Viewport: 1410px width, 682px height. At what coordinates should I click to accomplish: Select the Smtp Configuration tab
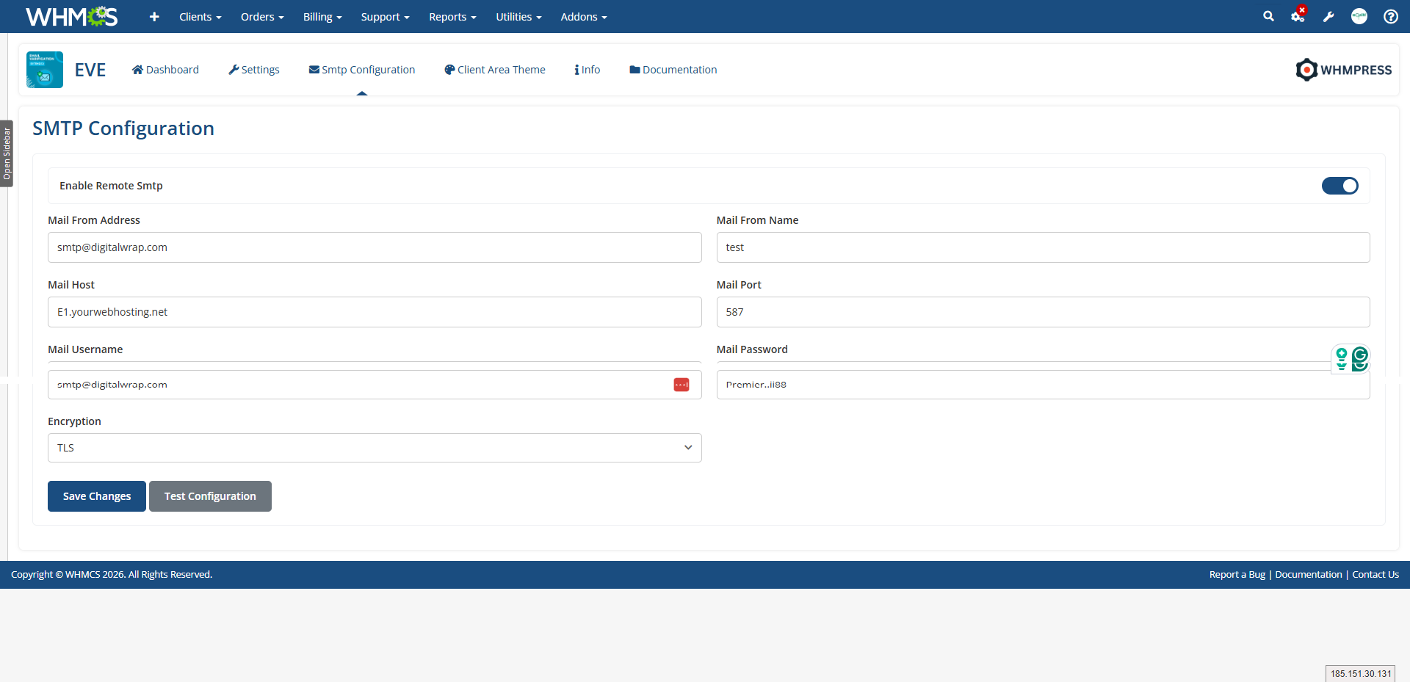pos(362,70)
